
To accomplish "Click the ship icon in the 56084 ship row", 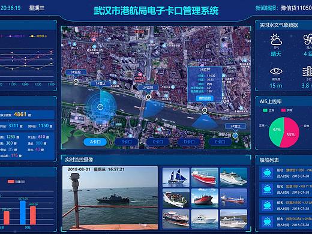I will [267, 221].
